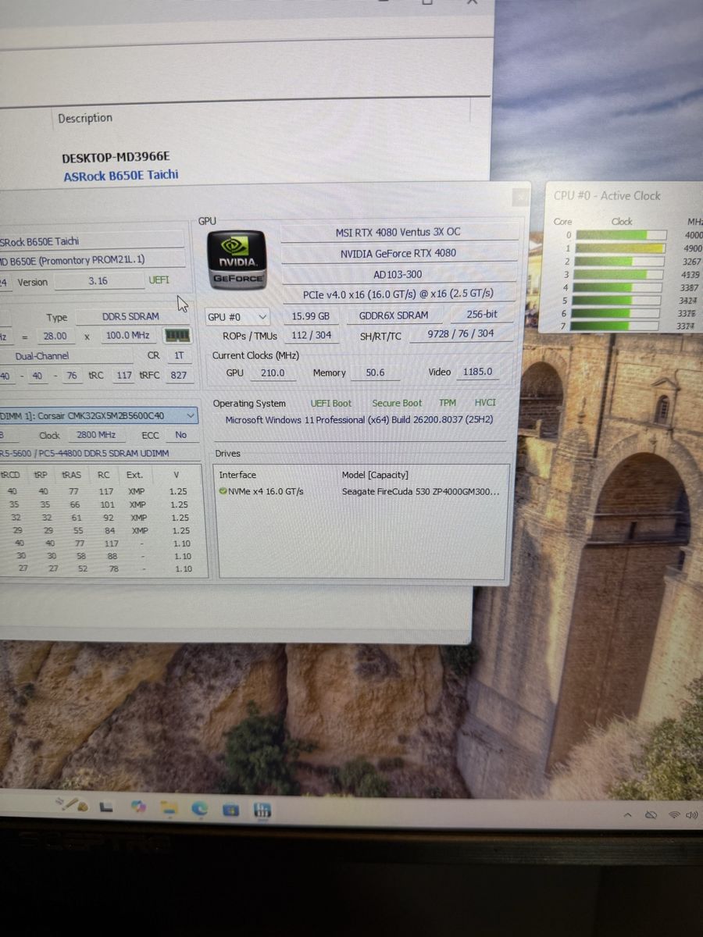Open HWiNFO from the taskbar

point(262,811)
